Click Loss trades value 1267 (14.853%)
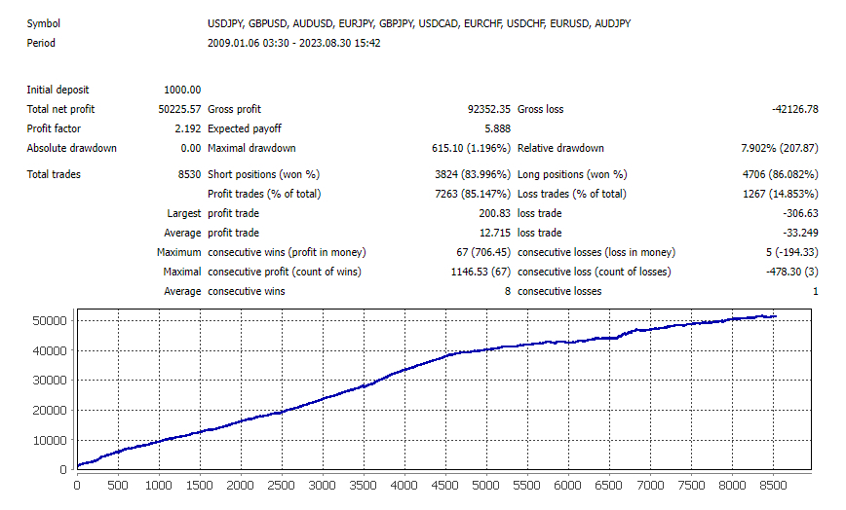Viewport: 846px width, 510px height. tap(780, 194)
